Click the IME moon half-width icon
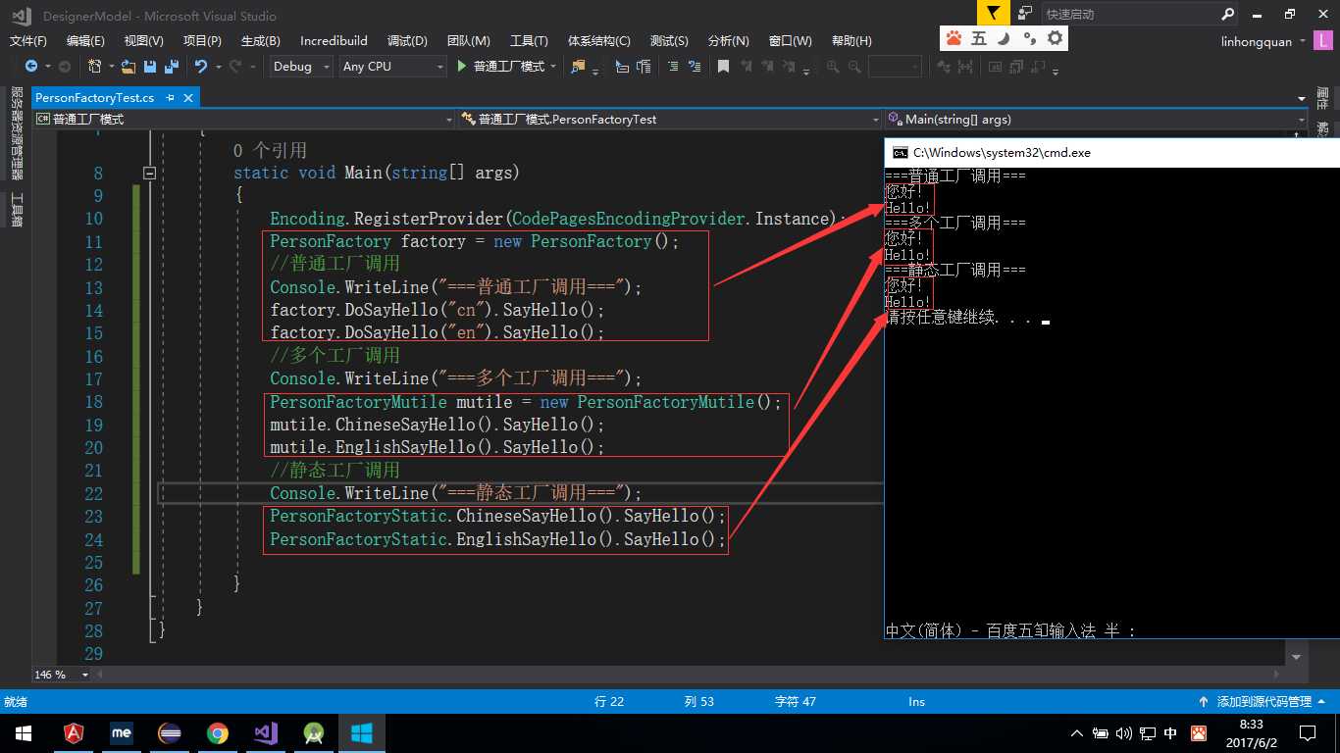The image size is (1340, 753). 1004,38
